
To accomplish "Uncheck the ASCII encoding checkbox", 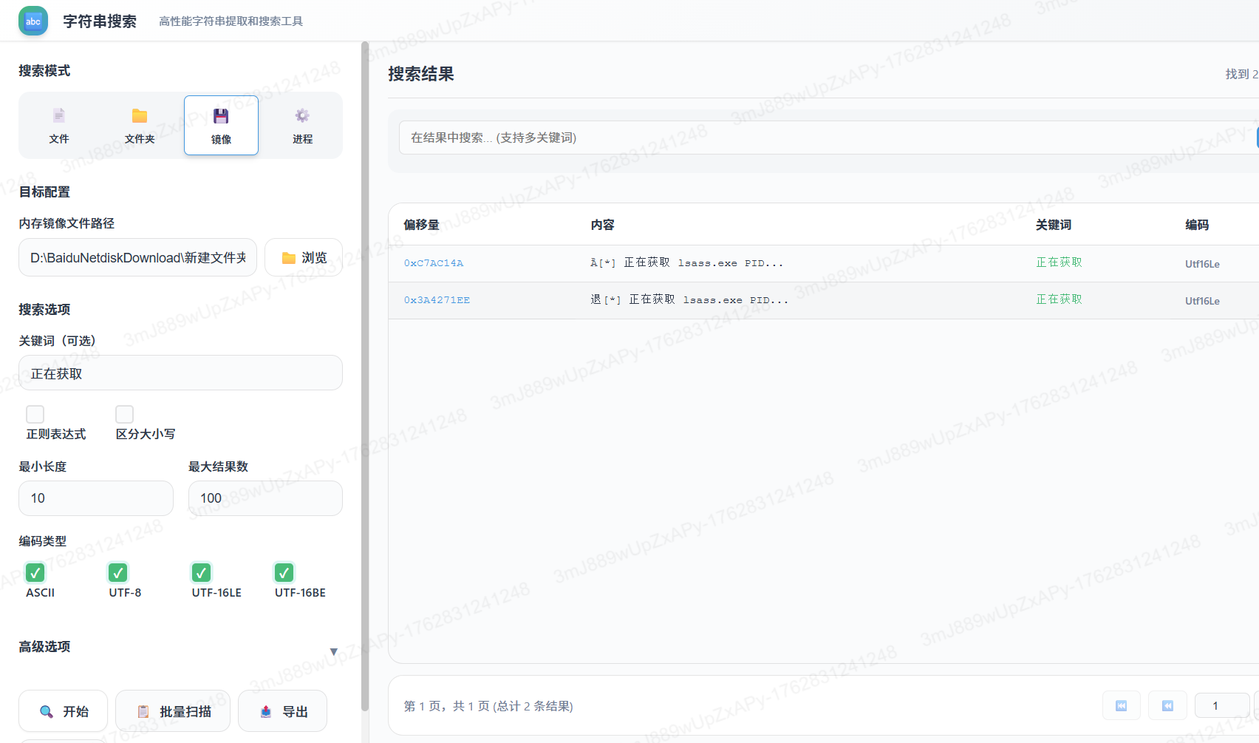I will point(35,572).
